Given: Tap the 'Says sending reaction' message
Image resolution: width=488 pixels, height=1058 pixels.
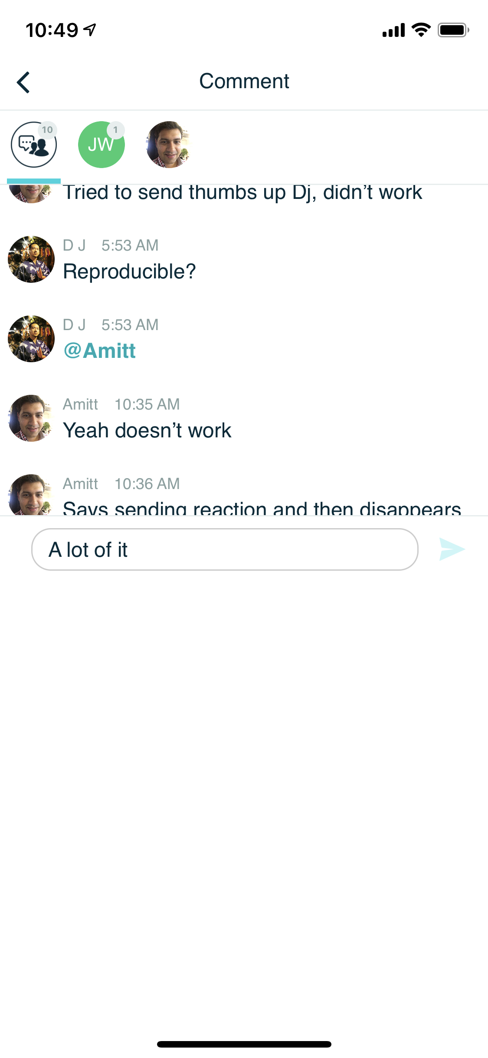Looking at the screenshot, I should tap(262, 508).
